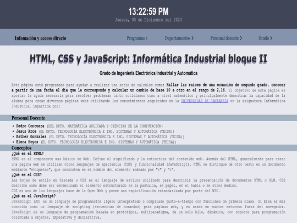The height and width of the screenshot is (223, 297).
Task: Click the date Jueves, 05 de Diciembre del 2024
Action: (x=148, y=20)
